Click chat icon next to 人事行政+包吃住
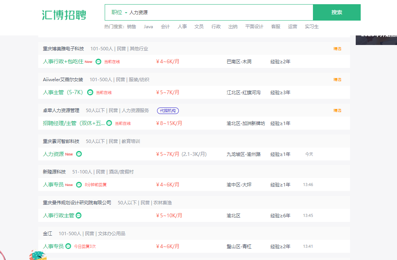Viewport: 397px width, 260px height. pyautogui.click(x=98, y=62)
